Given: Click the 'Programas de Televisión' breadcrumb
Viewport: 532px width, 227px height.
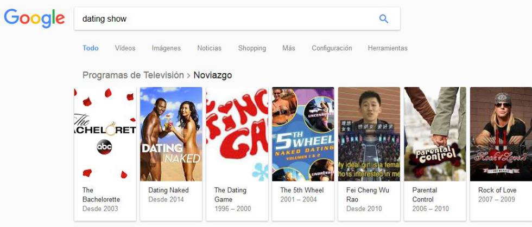Looking at the screenshot, I should coord(133,75).
